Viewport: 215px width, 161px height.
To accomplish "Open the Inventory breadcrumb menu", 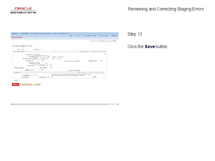I will (35, 33).
